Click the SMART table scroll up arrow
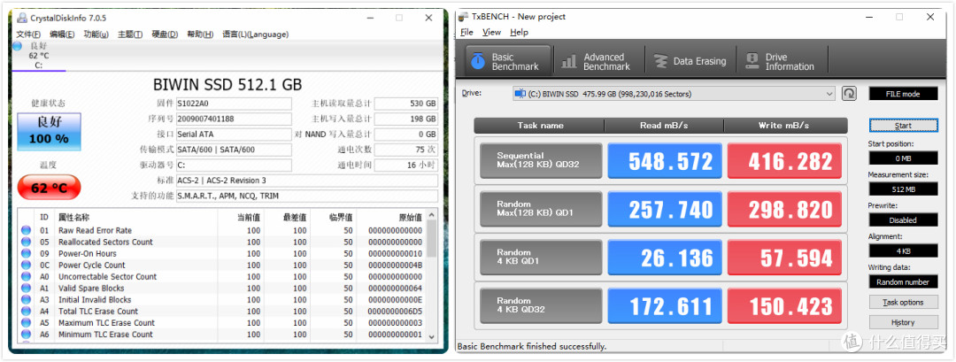 point(432,215)
